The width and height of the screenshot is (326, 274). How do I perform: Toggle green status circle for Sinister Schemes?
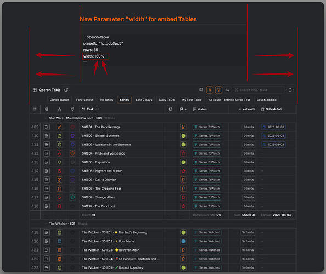point(183,136)
